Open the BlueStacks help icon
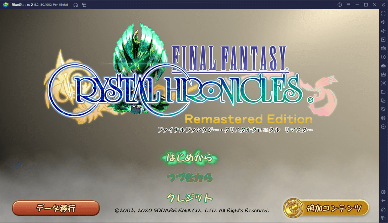The image size is (388, 223). tap(340, 5)
